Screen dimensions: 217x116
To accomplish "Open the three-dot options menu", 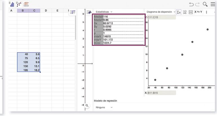I will click(x=206, y=12).
